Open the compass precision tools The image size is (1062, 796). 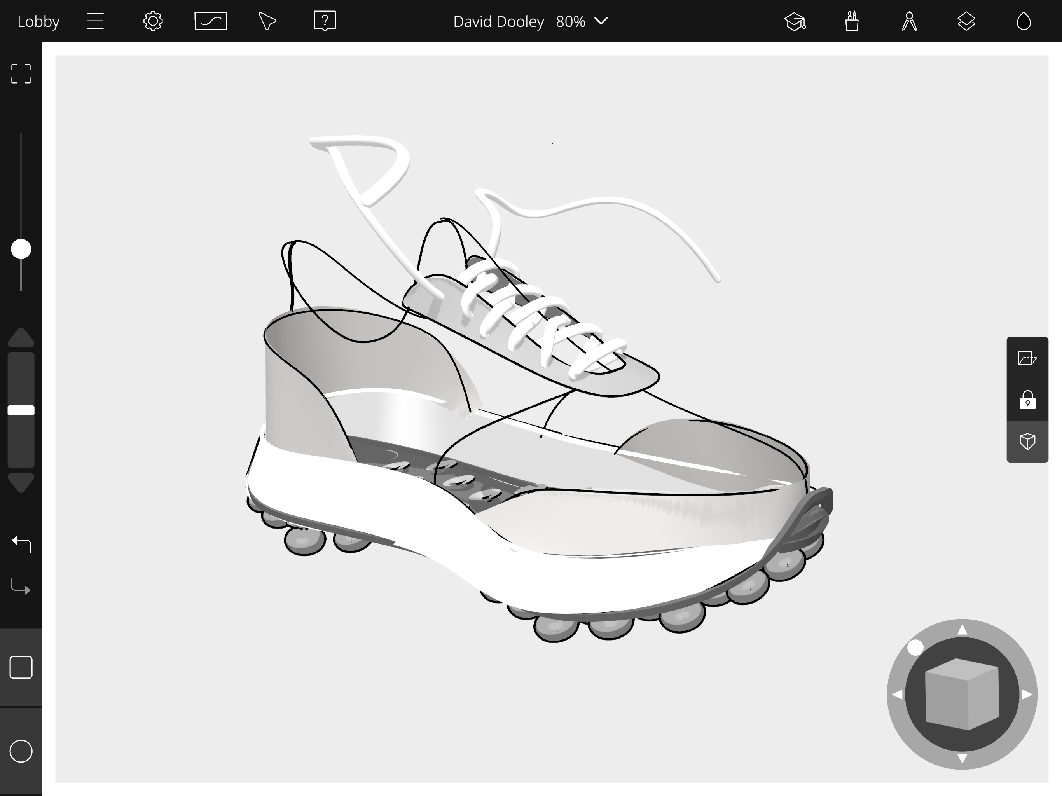point(909,22)
